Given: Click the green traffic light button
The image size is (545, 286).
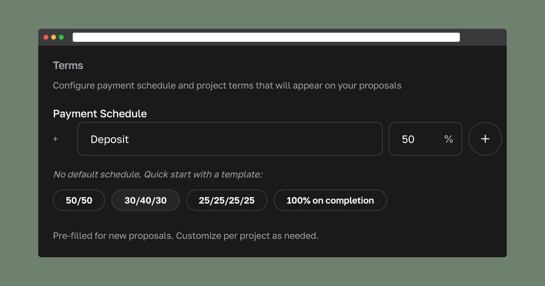Looking at the screenshot, I should (60, 37).
